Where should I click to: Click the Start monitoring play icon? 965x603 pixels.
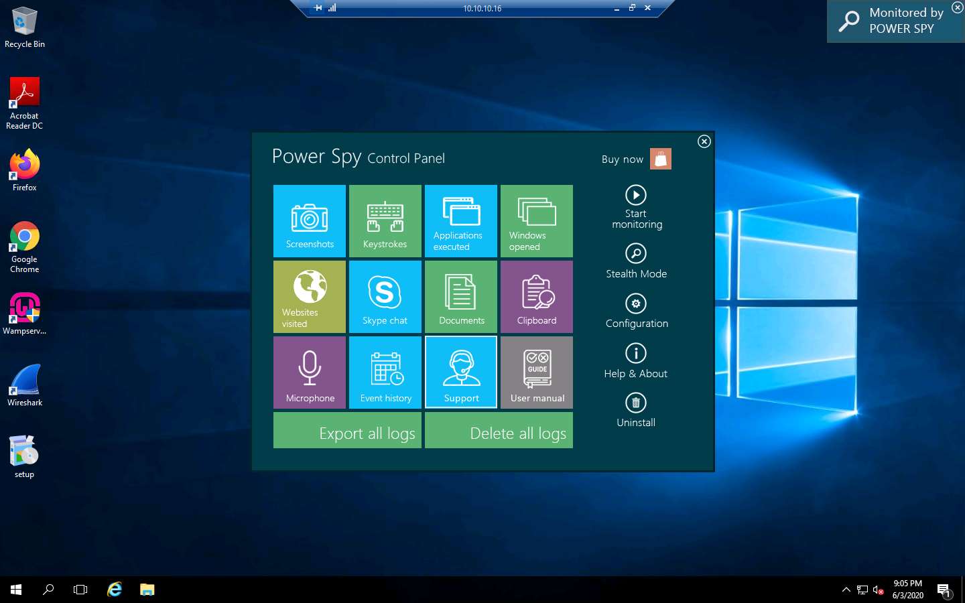point(636,195)
